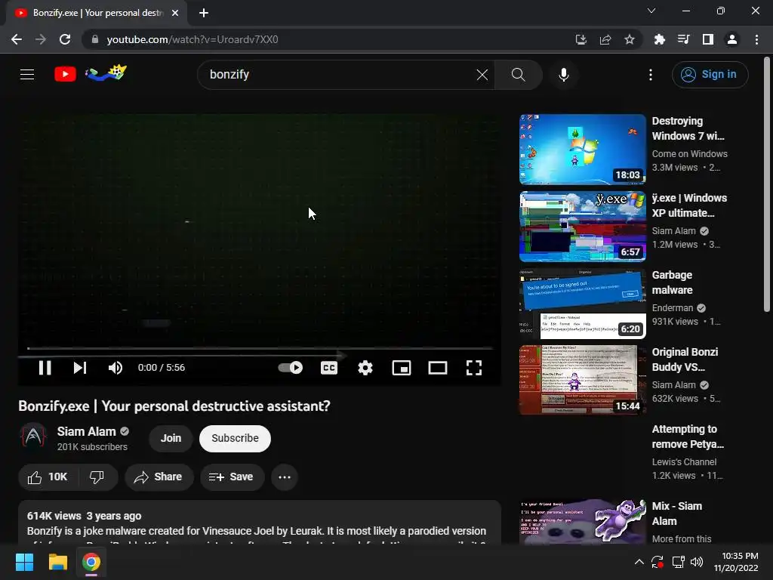The height and width of the screenshot is (580, 773).
Task: Close the Bonzify.exe tab
Action: pos(175,13)
